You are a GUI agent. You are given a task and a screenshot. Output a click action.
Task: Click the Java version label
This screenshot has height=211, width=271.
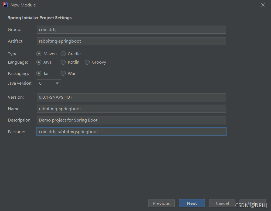[x=20, y=83]
